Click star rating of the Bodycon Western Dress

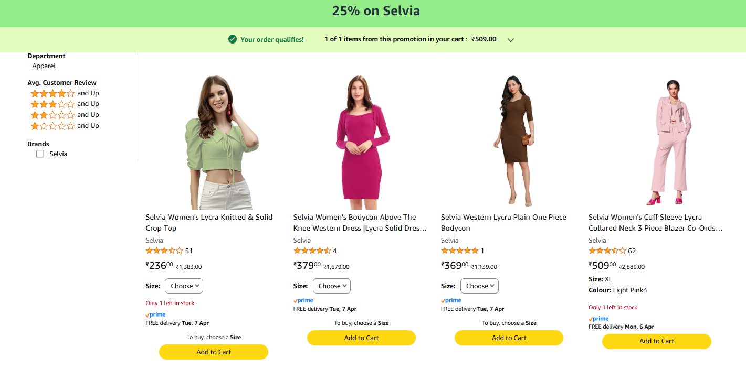pyautogui.click(x=312, y=251)
